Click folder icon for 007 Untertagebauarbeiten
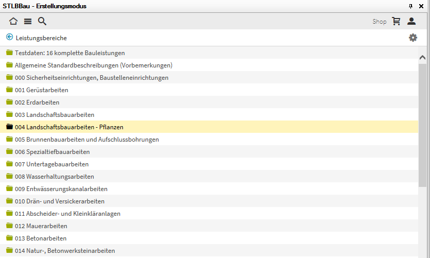Viewport: 430px width, 258px height. coord(10,163)
